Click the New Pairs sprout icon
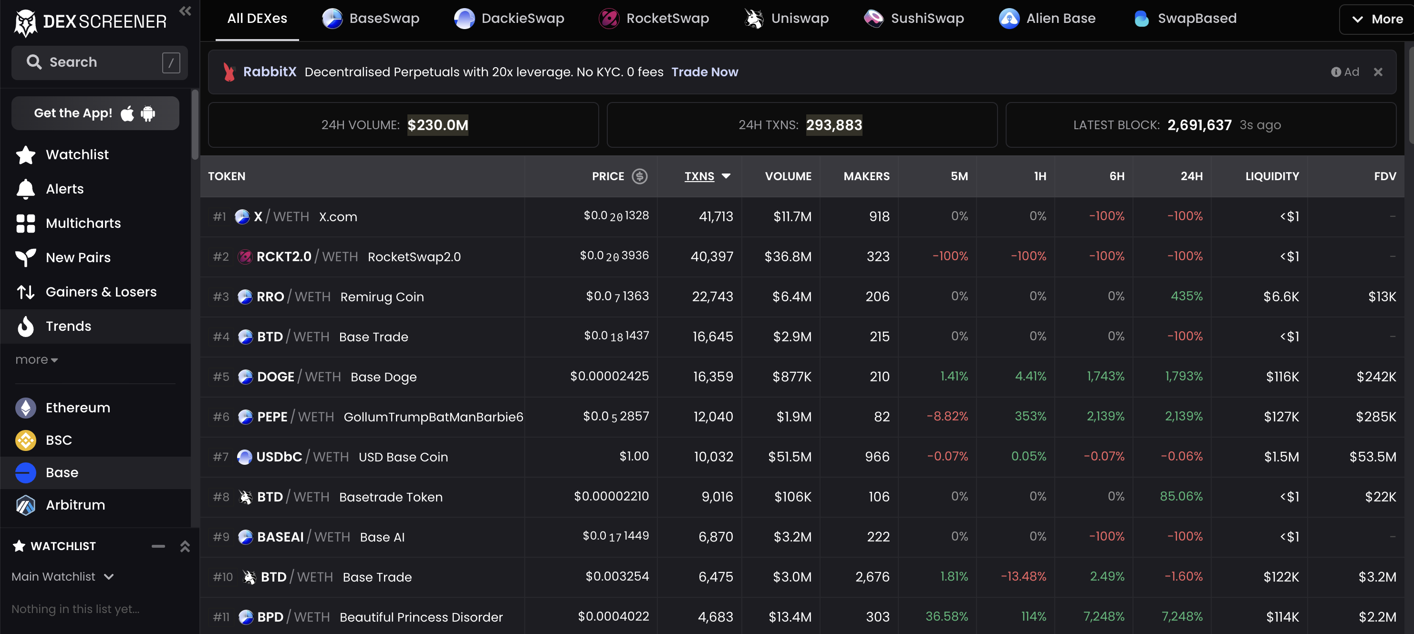Viewport: 1414px width, 634px height. pyautogui.click(x=26, y=258)
